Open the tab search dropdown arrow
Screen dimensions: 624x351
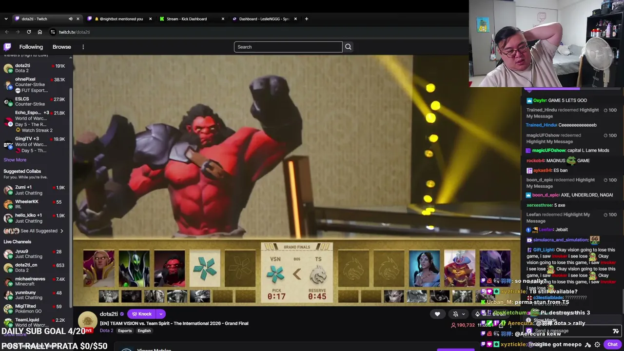pyautogui.click(x=6, y=19)
